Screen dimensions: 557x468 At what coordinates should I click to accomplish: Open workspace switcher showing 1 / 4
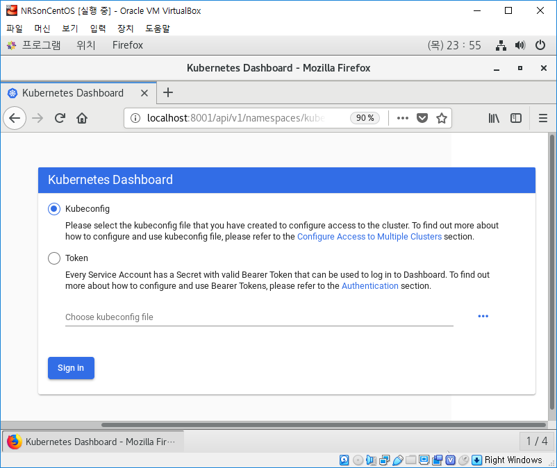coord(537,442)
